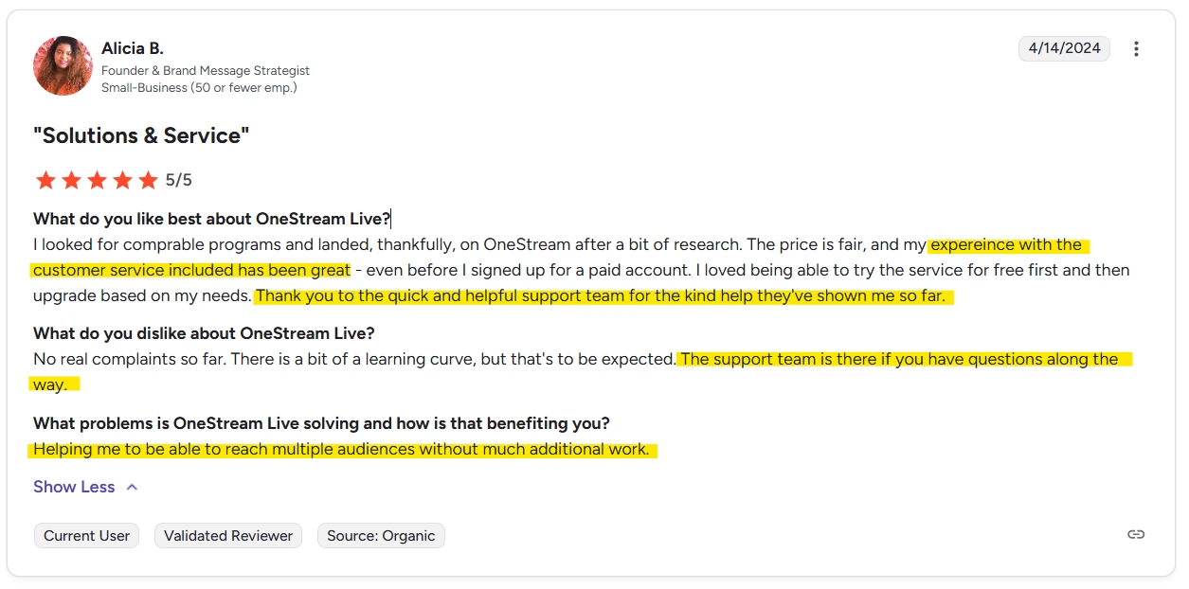
Task: Open the review options three-dot menu
Action: 1136,48
